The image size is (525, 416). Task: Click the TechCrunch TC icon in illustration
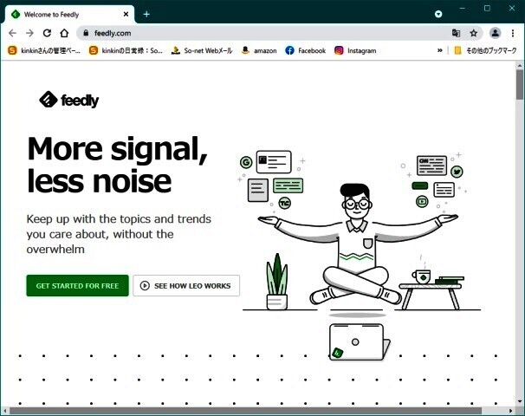[x=285, y=203]
